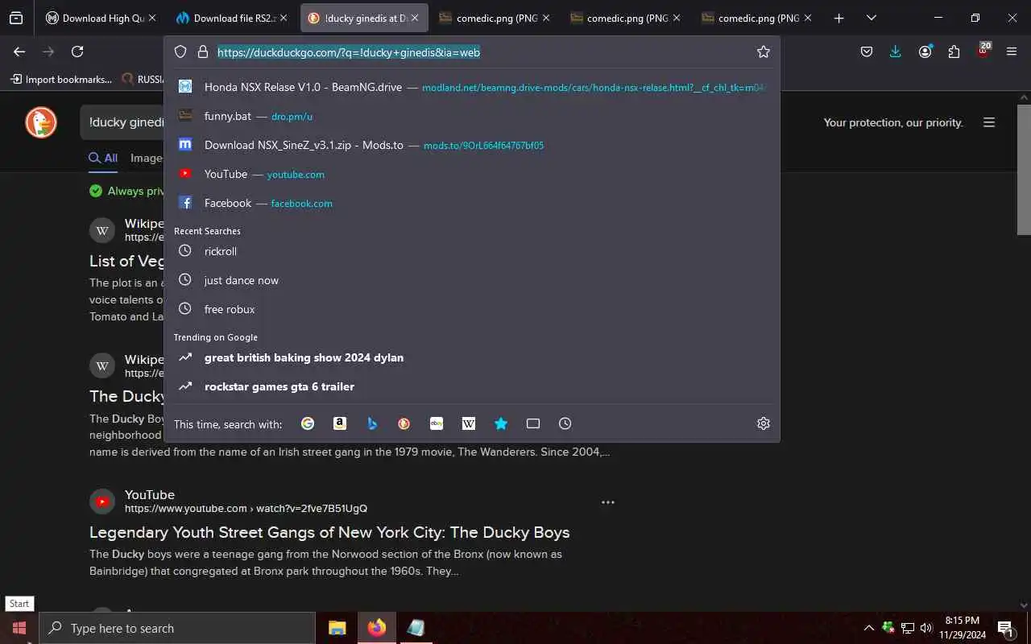Pick trending rockstar games gta 6 trailer
1031x644 pixels.
pyautogui.click(x=471, y=386)
